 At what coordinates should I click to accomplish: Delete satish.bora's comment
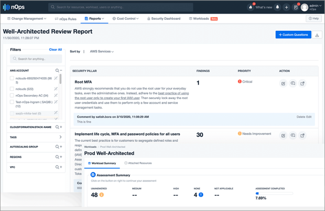301,117
